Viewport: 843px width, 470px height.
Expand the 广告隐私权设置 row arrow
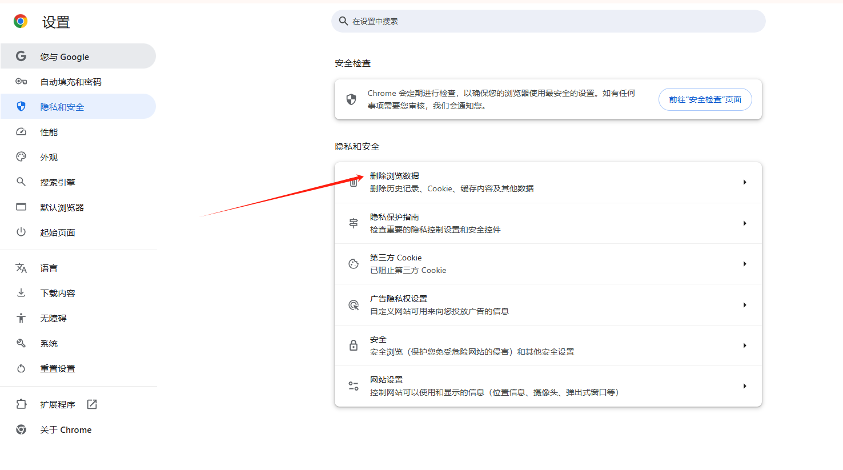pos(745,305)
